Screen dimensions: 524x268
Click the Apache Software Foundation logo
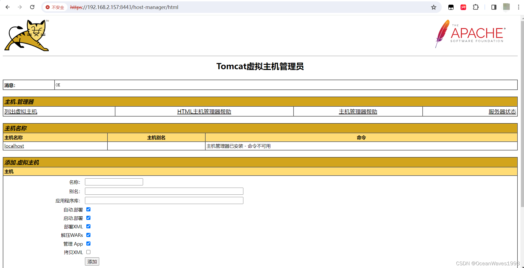click(470, 34)
